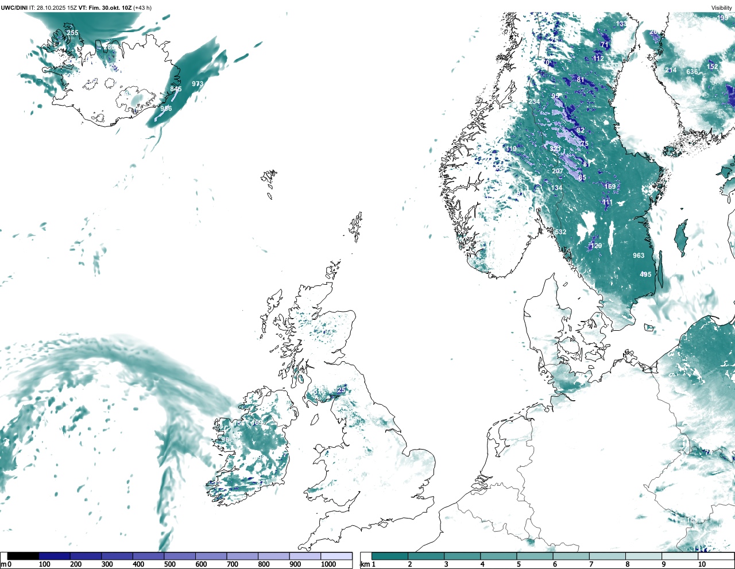This screenshot has width=735, height=569.
Task: Click visibility value 95 in Sweden
Action: 555,96
